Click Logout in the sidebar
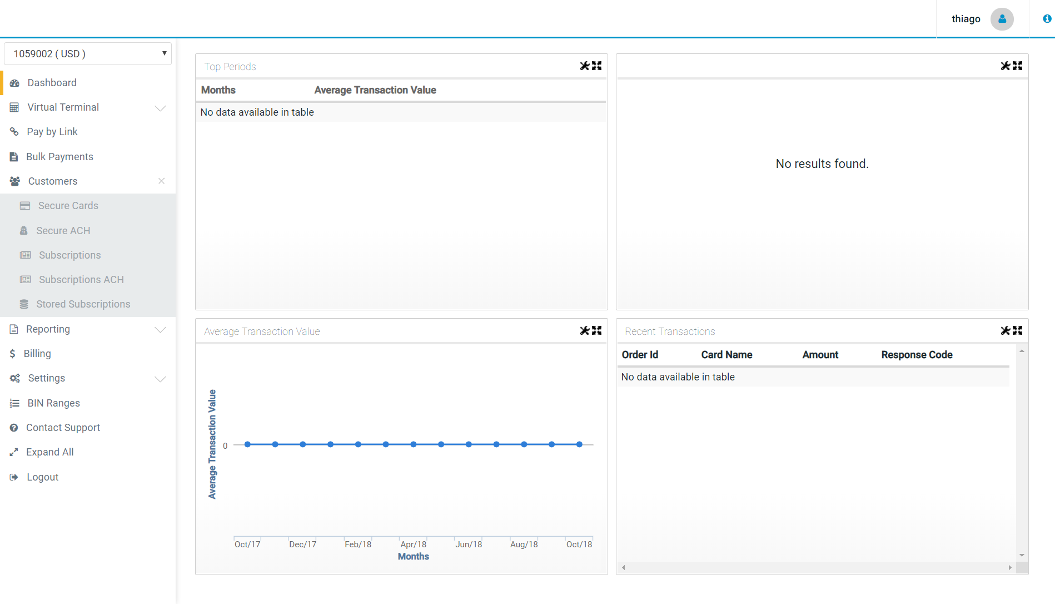The height and width of the screenshot is (604, 1055). click(x=42, y=477)
